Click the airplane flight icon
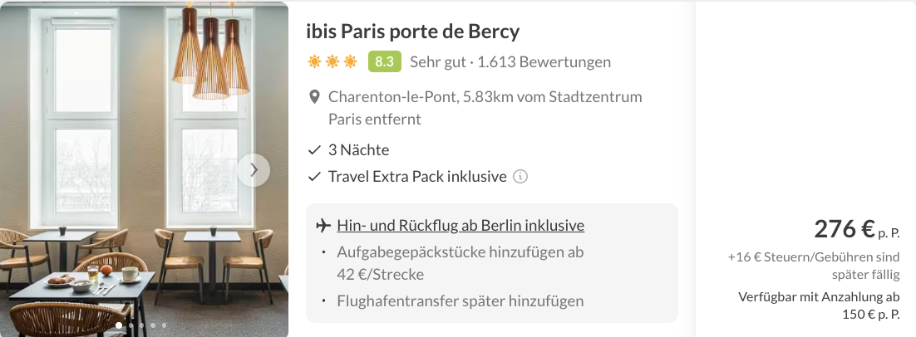Image resolution: width=916 pixels, height=337 pixels. (x=323, y=226)
